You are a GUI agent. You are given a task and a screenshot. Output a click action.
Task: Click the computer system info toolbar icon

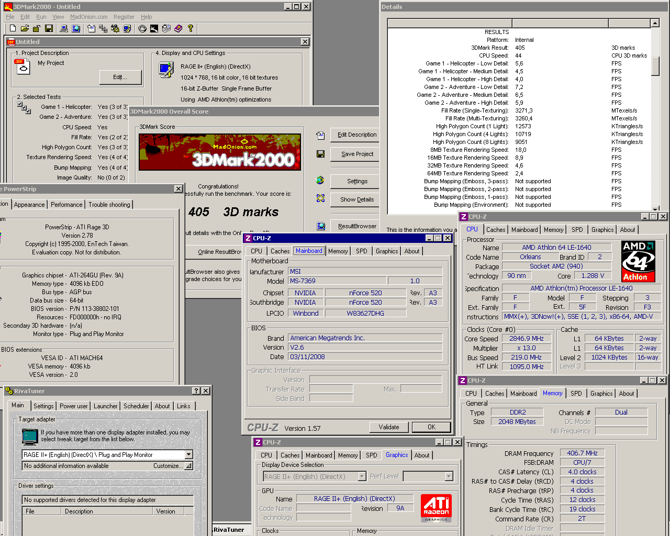(x=64, y=28)
